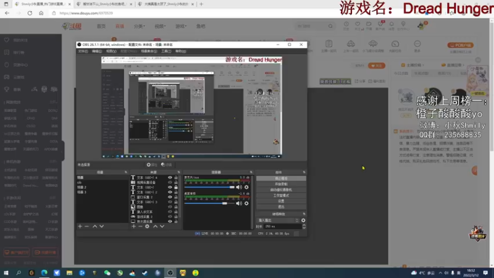Open the 文件(F) menu in OBS
The height and width of the screenshot is (278, 494).
(x=83, y=51)
